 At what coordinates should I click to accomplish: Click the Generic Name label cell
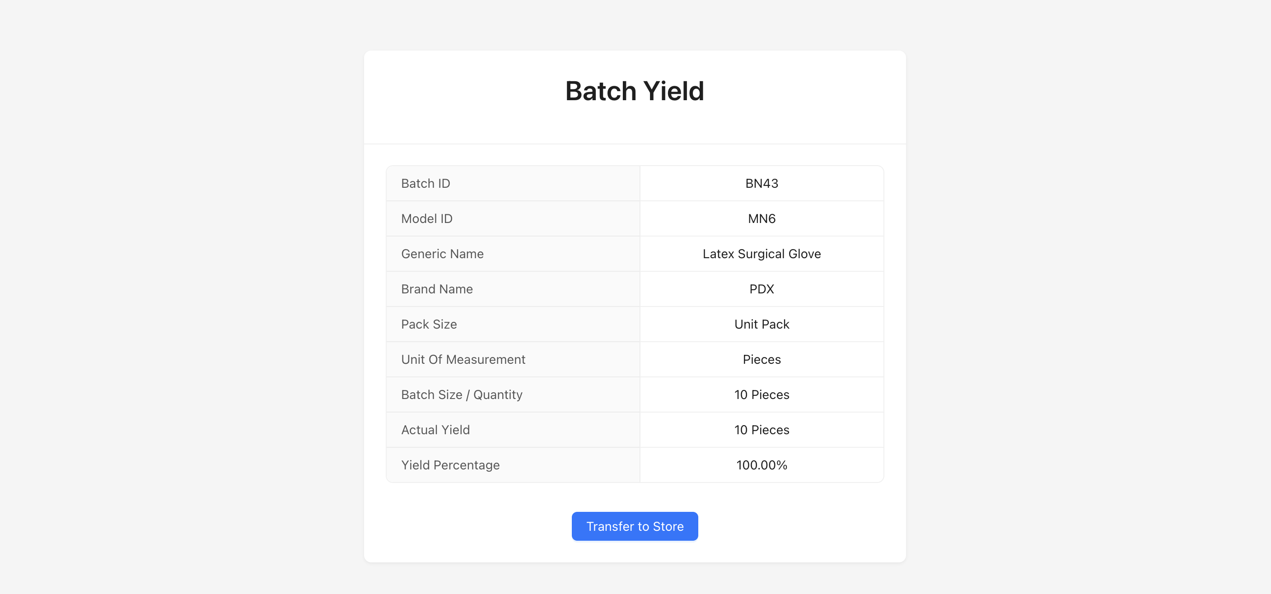tap(442, 253)
